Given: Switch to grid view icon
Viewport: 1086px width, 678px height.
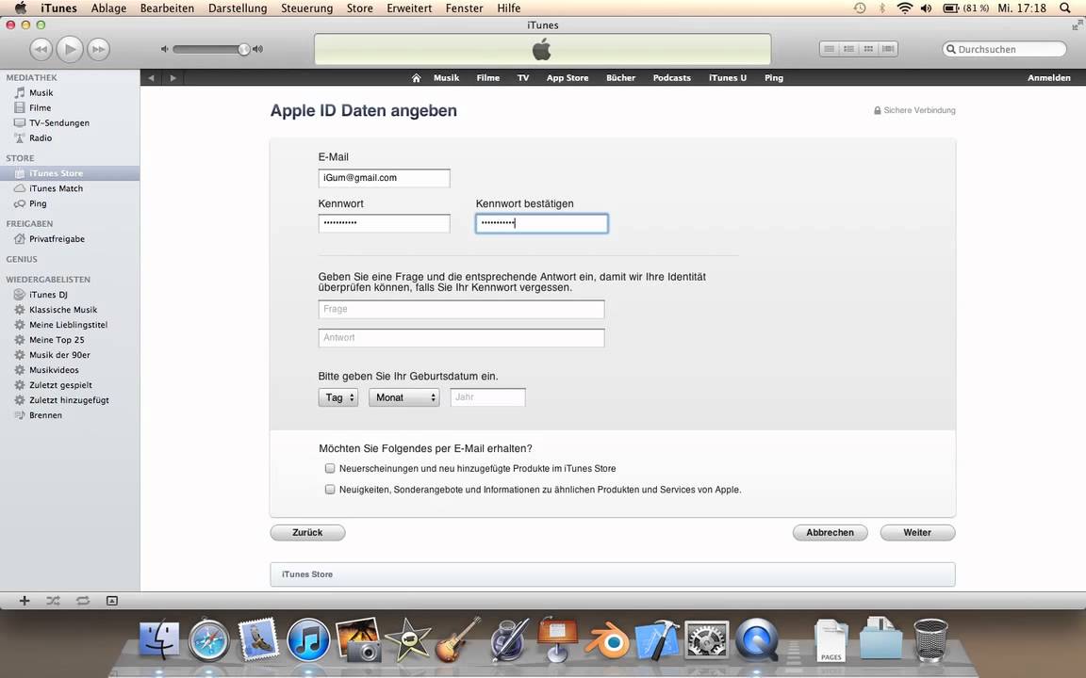Looking at the screenshot, I should (x=868, y=49).
